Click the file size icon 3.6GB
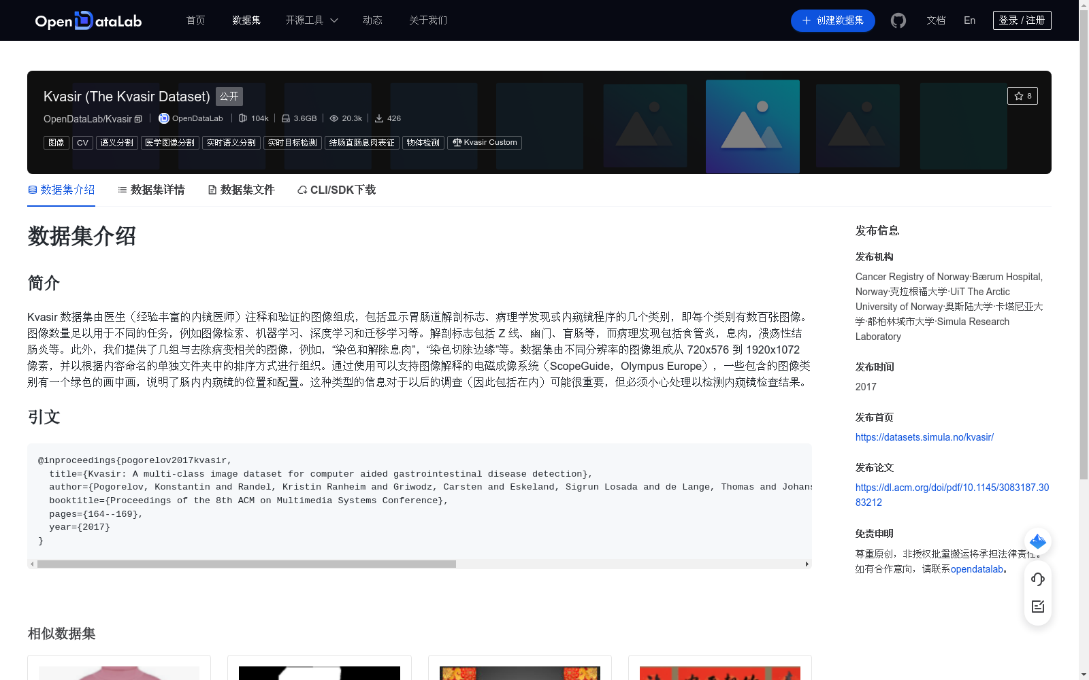Viewport: 1089px width, 680px height. [x=286, y=118]
